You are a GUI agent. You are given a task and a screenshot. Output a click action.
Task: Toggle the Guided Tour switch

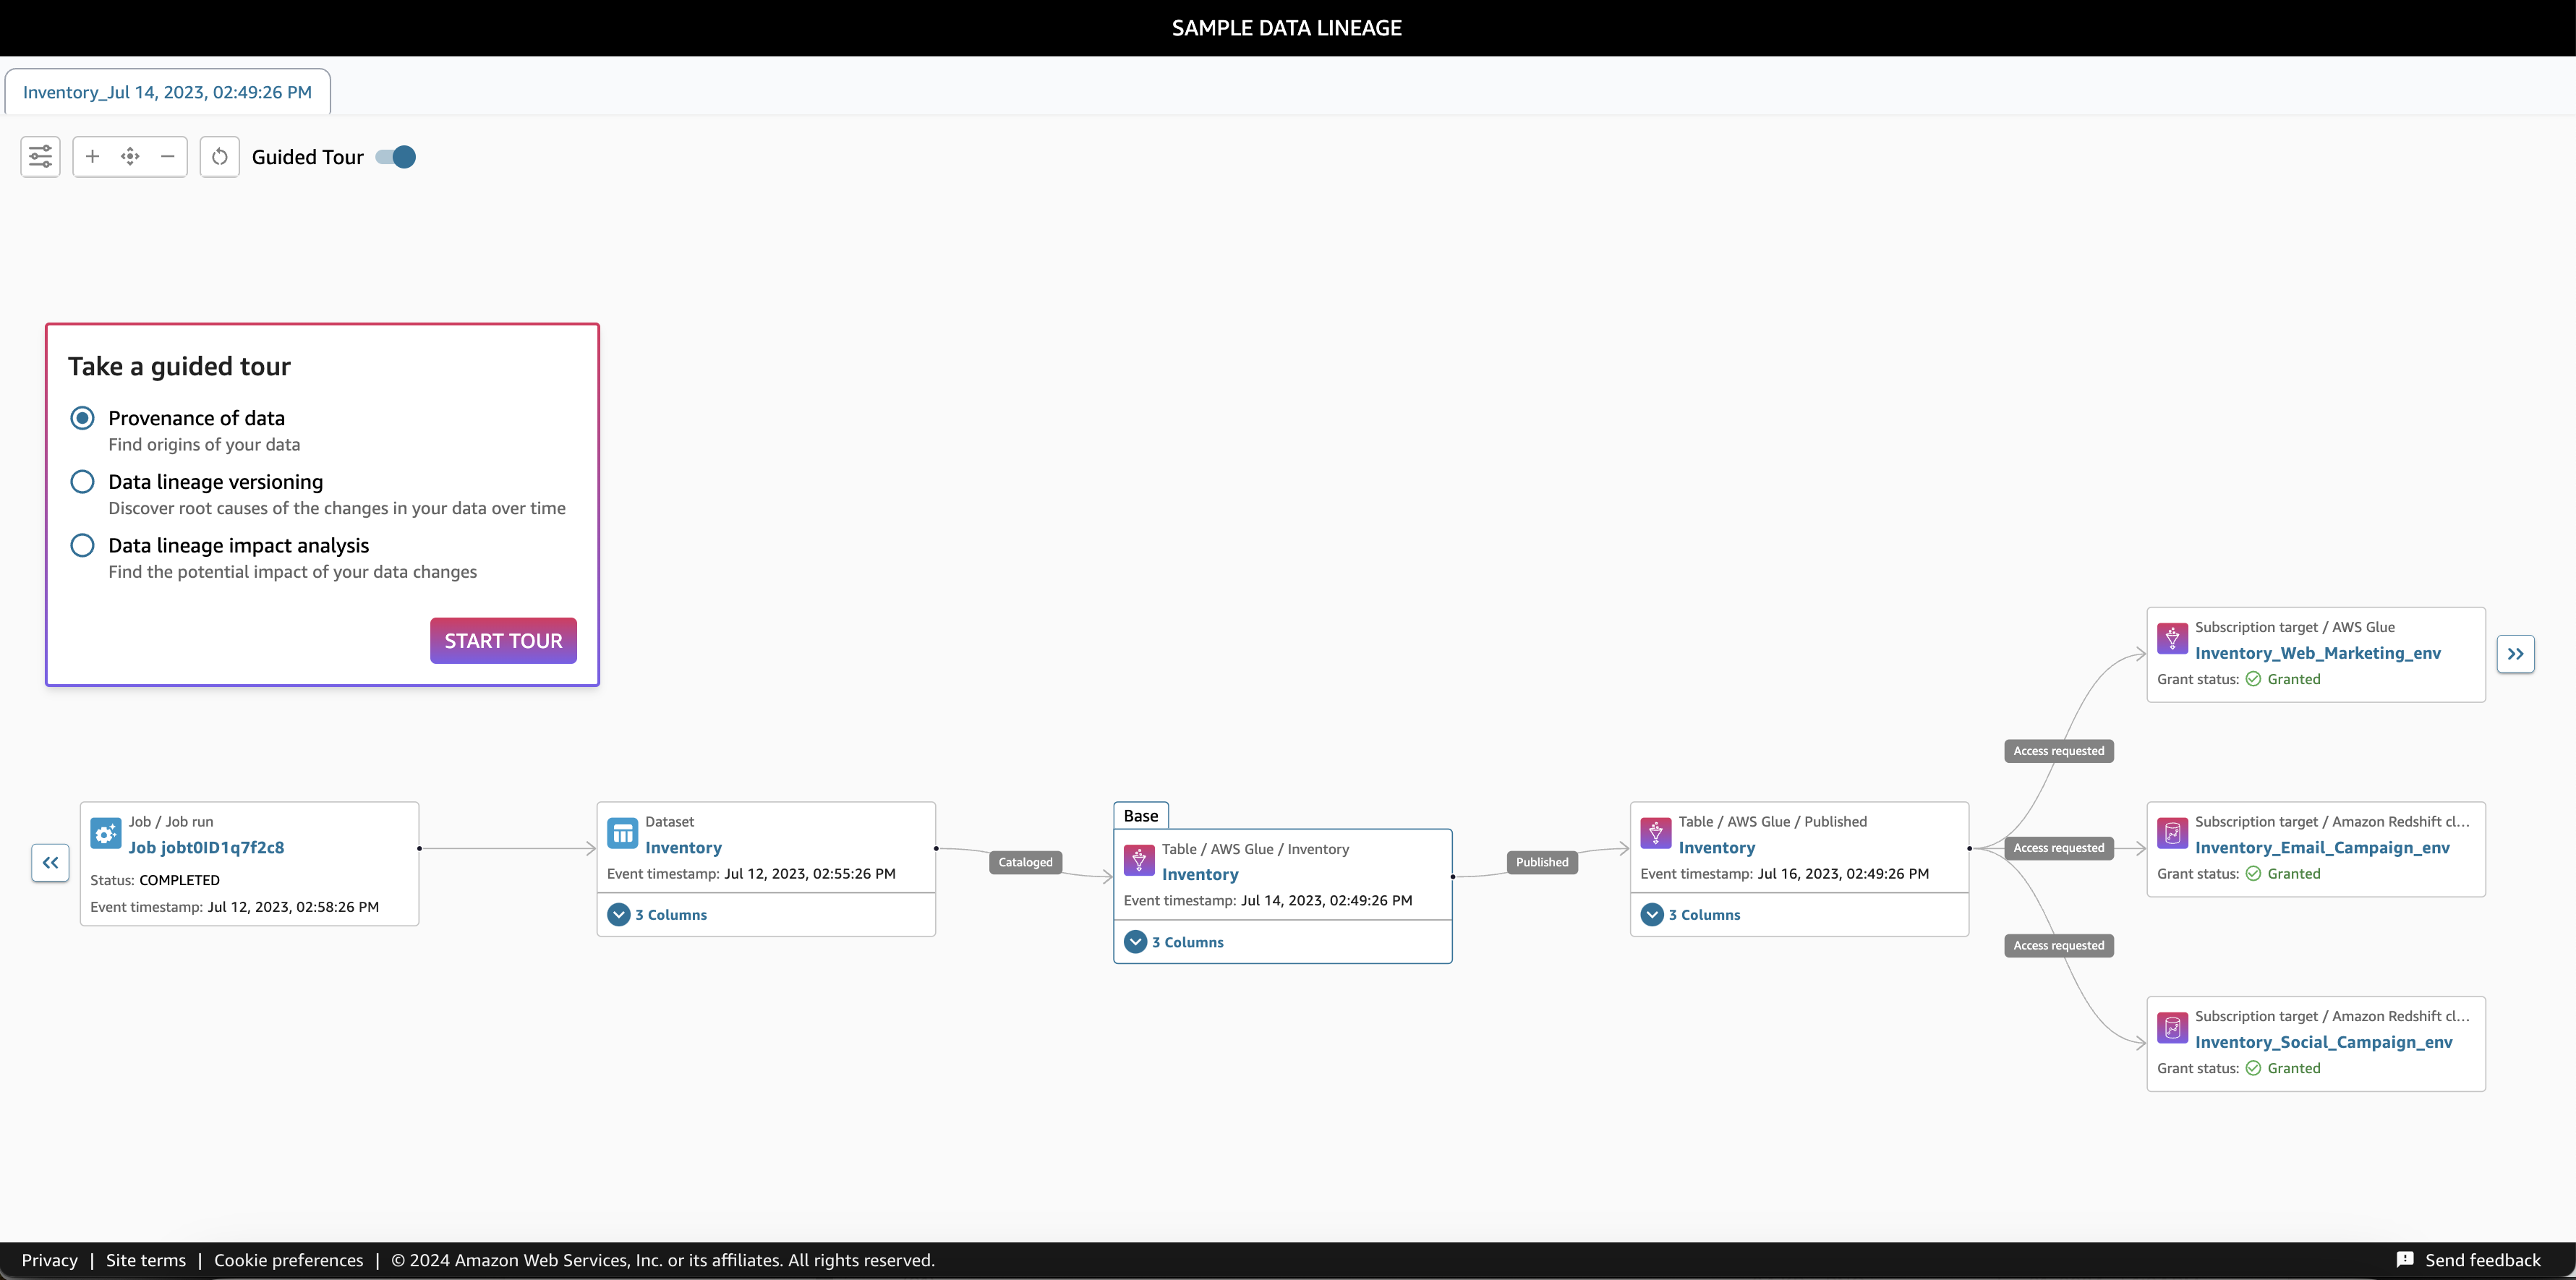pyautogui.click(x=396, y=157)
